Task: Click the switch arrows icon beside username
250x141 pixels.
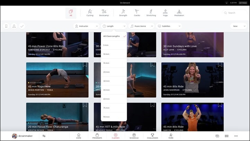Action: tap(44, 136)
